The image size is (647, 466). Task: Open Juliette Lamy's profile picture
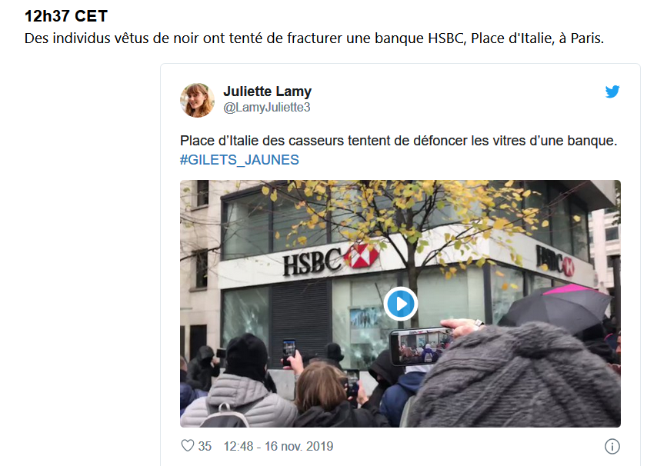tap(197, 100)
